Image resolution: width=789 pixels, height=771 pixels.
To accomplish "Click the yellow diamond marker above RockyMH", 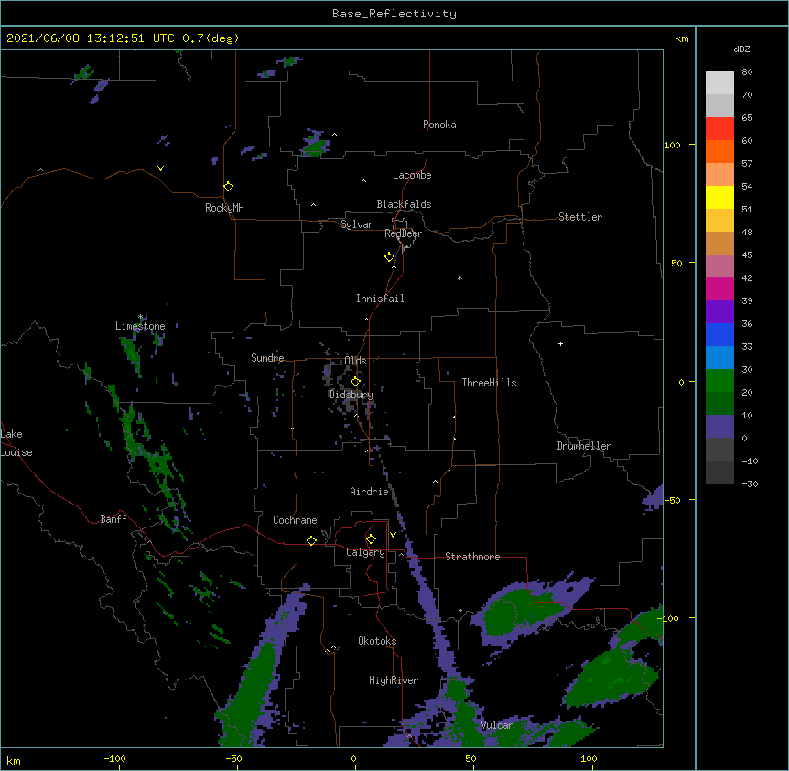I will (229, 187).
